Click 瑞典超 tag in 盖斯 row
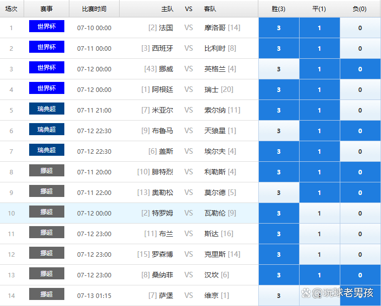 pos(47,150)
